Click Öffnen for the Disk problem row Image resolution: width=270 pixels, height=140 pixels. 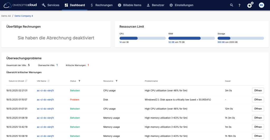tap(258, 100)
